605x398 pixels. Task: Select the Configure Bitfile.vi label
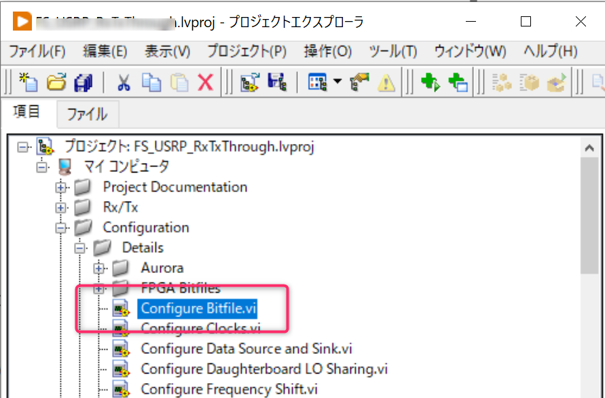198,308
